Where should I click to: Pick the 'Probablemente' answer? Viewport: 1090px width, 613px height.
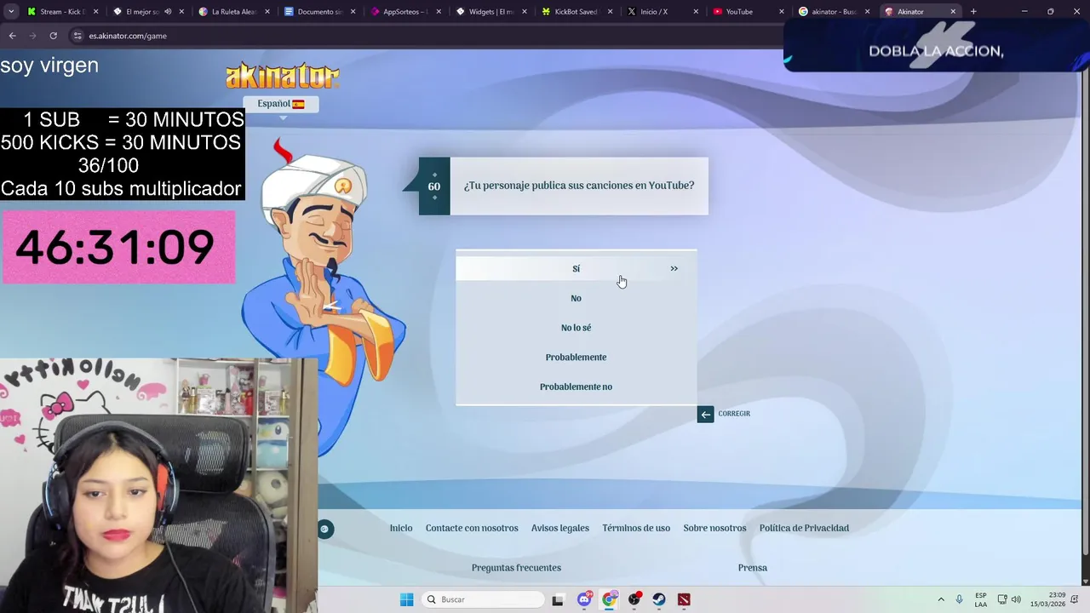[576, 357]
